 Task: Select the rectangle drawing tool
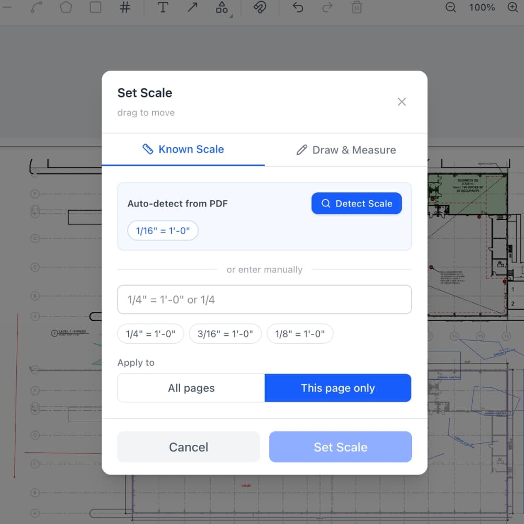[x=95, y=8]
